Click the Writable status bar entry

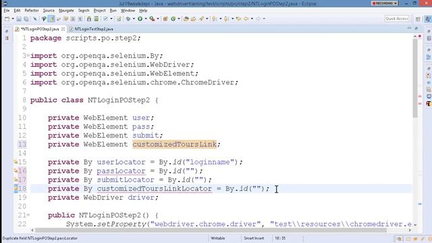click(x=217, y=238)
